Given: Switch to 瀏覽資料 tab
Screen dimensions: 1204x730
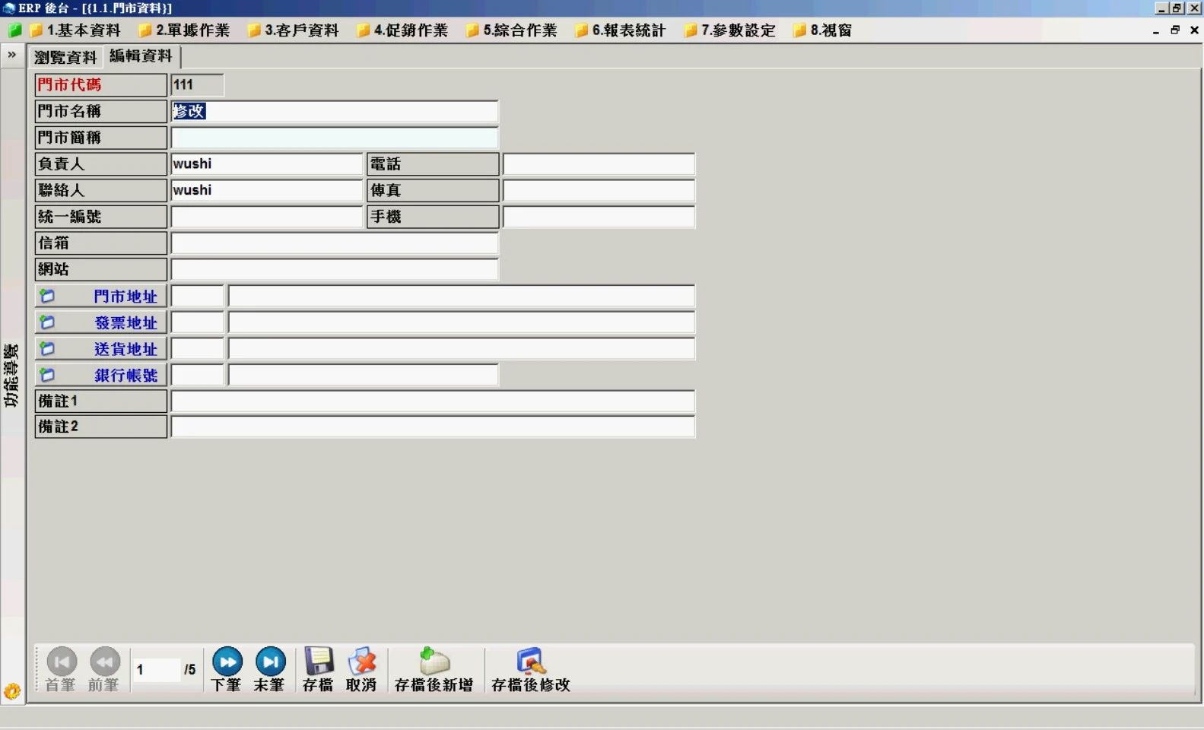Looking at the screenshot, I should point(65,57).
